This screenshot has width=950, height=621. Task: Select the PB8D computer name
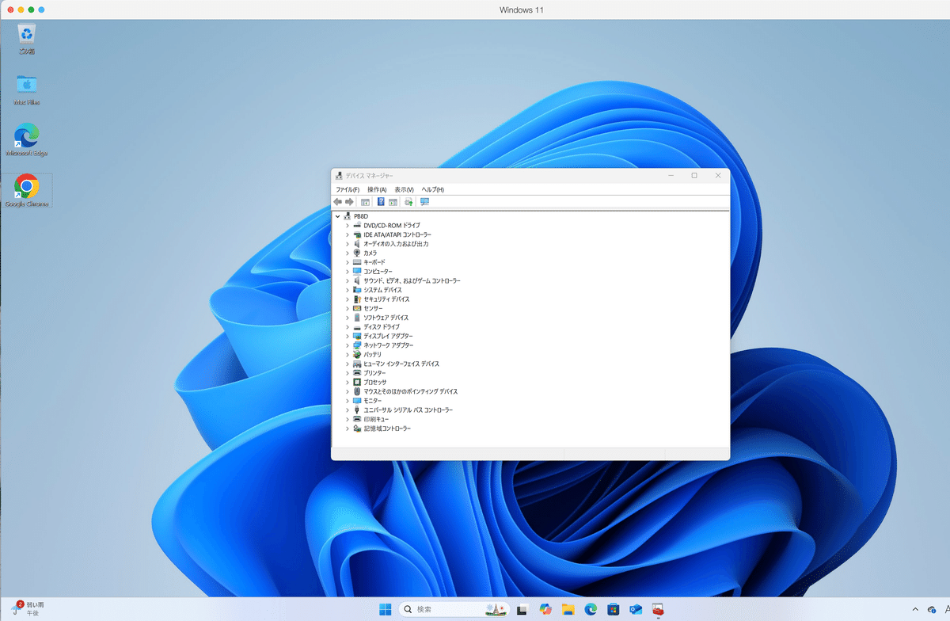[x=361, y=216]
